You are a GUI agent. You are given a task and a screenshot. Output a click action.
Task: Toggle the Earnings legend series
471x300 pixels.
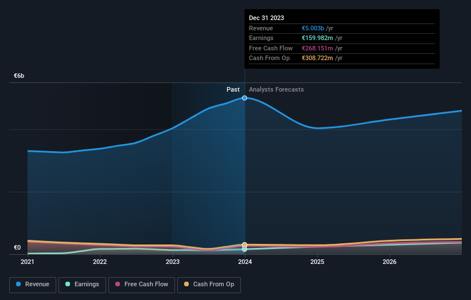[82, 285]
